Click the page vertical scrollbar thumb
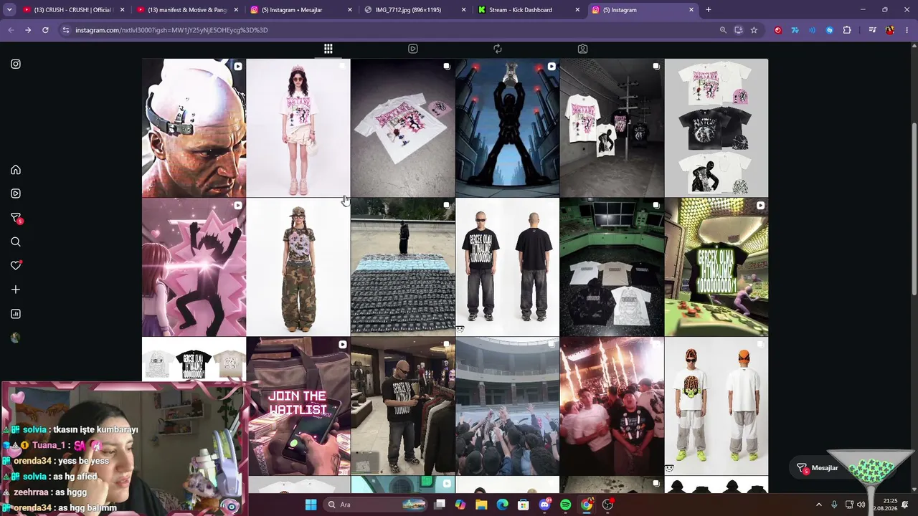This screenshot has width=918, height=516. [x=914, y=208]
